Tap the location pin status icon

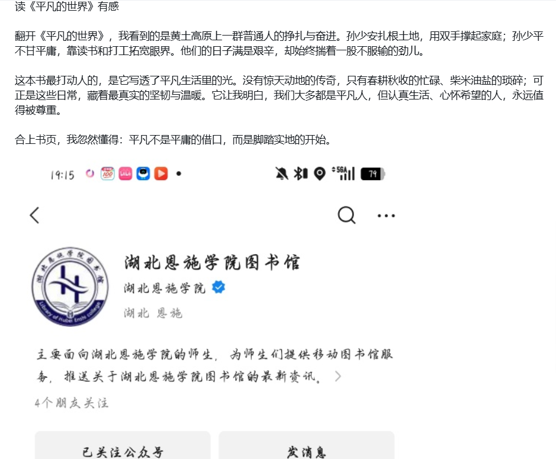tap(320, 174)
